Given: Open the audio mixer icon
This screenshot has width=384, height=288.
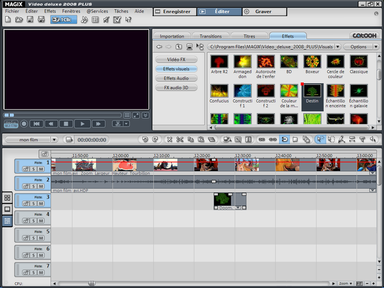Looking at the screenshot, I should 95,20.
